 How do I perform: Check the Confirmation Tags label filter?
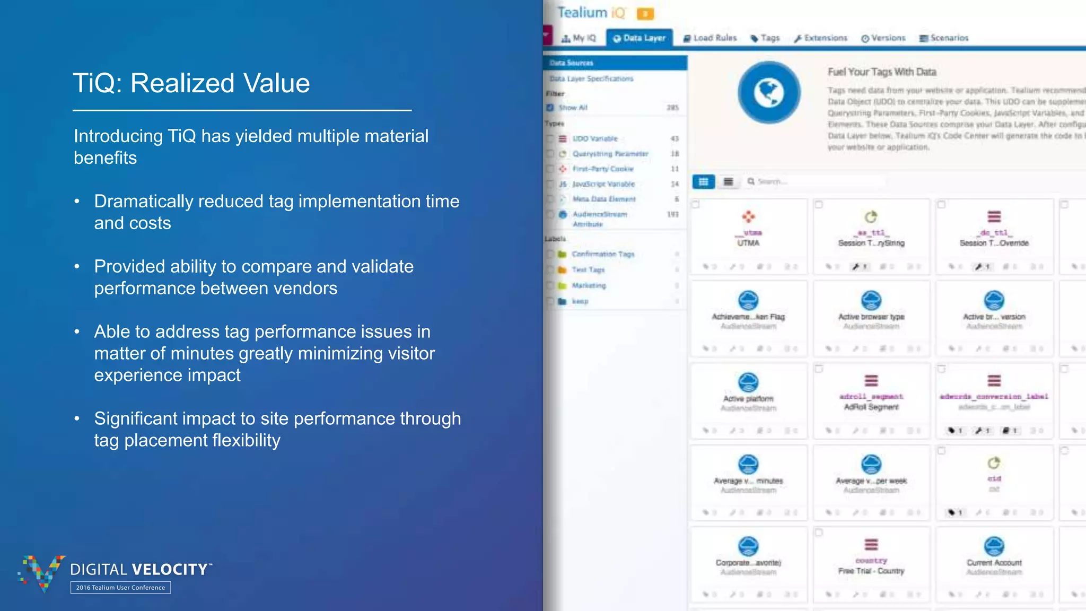point(550,254)
